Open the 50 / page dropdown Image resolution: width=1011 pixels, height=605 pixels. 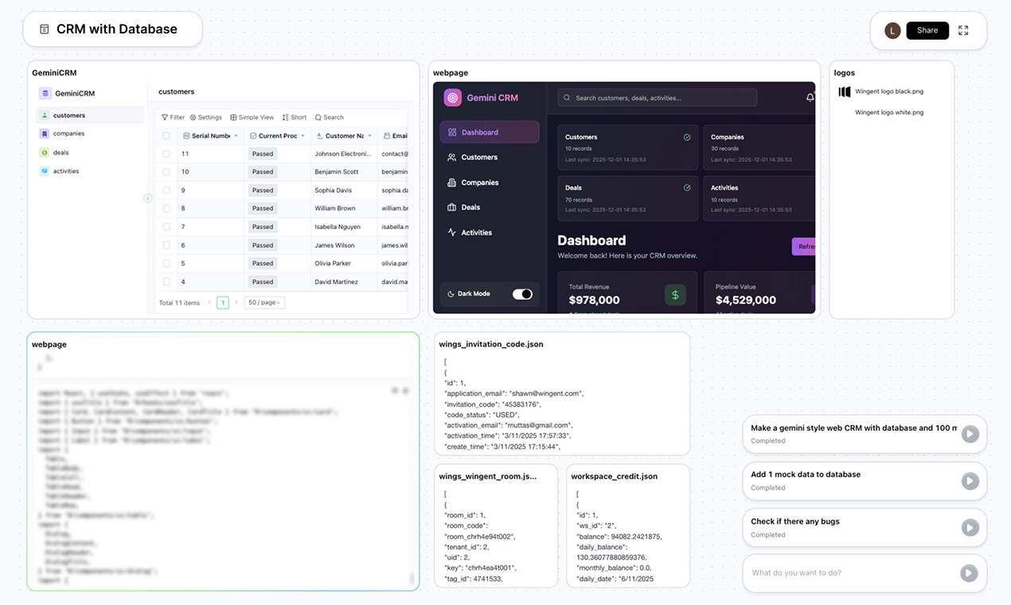(x=264, y=302)
